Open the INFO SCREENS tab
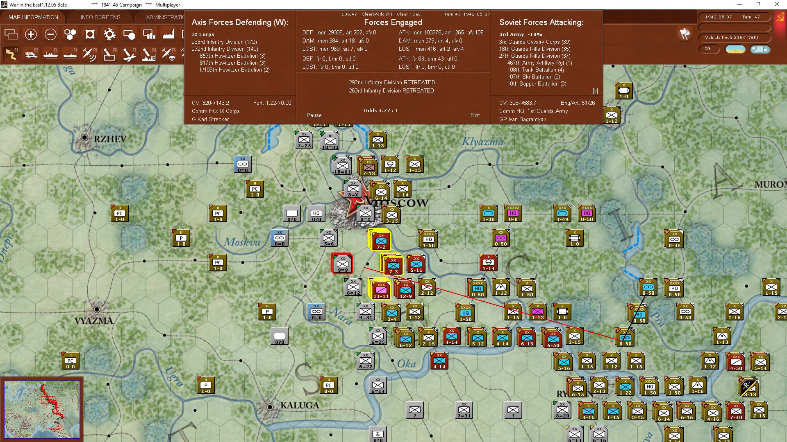 (x=100, y=17)
